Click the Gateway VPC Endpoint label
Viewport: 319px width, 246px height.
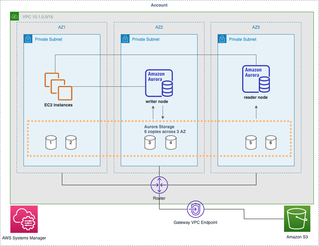(196, 223)
